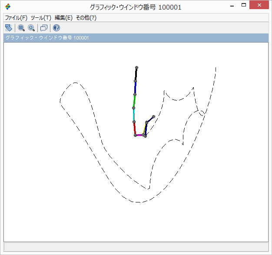Open the ファイル(F) menu
This screenshot has width=272, height=255.
[16, 18]
